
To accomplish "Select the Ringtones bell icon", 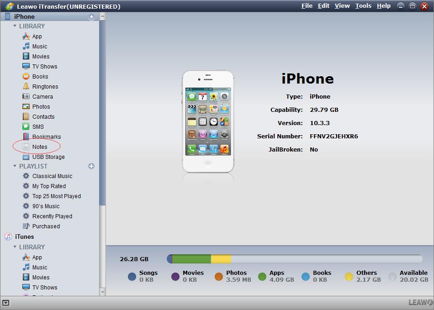I will (26, 86).
